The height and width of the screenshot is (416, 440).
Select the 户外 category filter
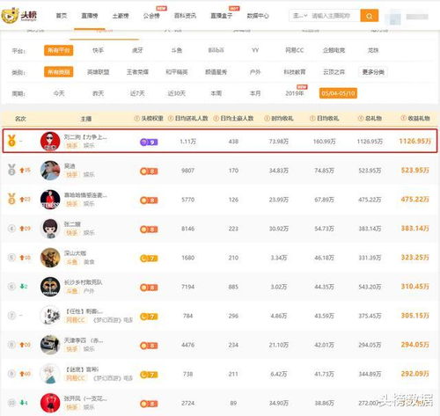click(255, 72)
